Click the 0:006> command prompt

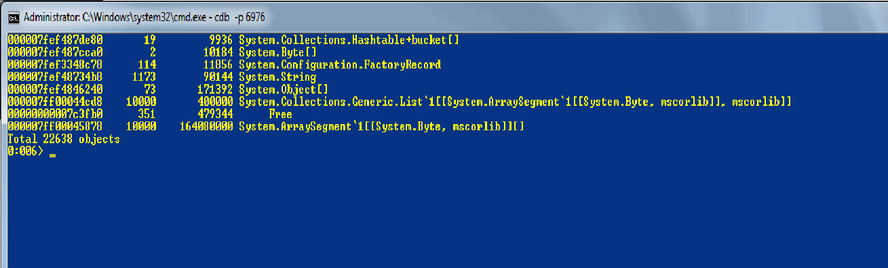[x=25, y=152]
